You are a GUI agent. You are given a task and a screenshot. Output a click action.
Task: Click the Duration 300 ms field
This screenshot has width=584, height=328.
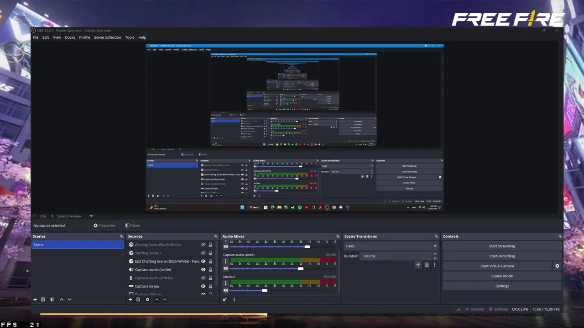(396, 256)
